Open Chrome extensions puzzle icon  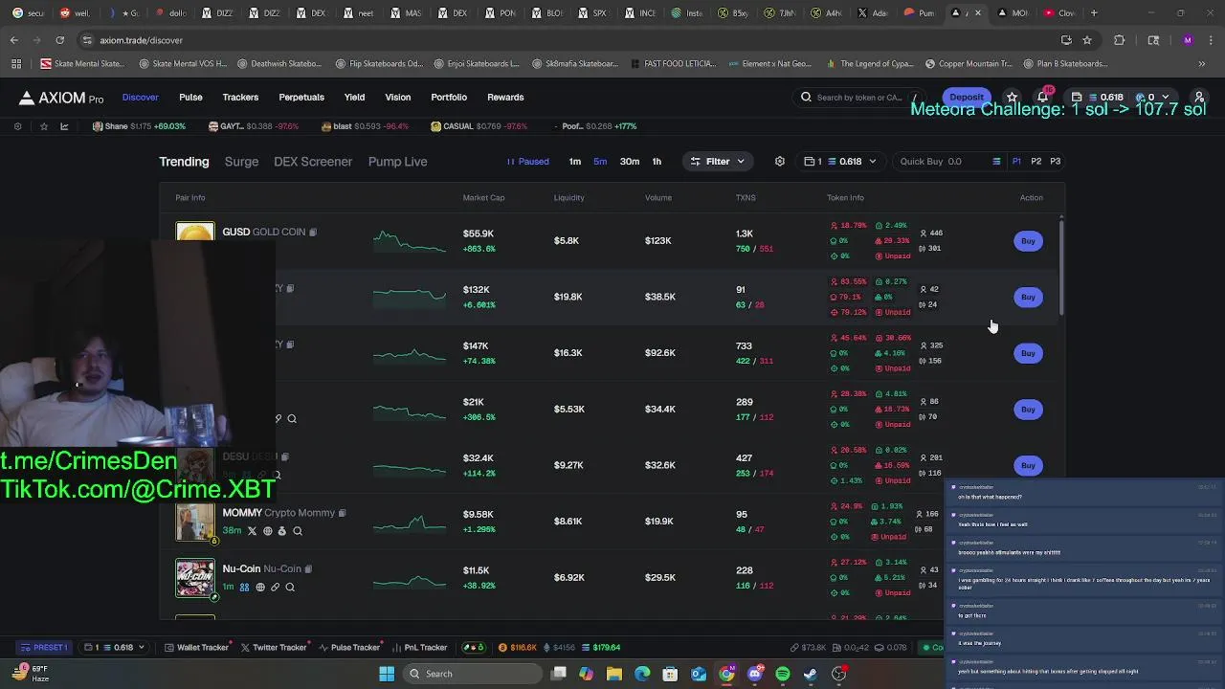[x=1119, y=40]
